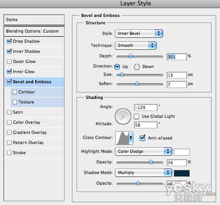Open Shadow Mode dropdown set to Multiply

pos(143,172)
